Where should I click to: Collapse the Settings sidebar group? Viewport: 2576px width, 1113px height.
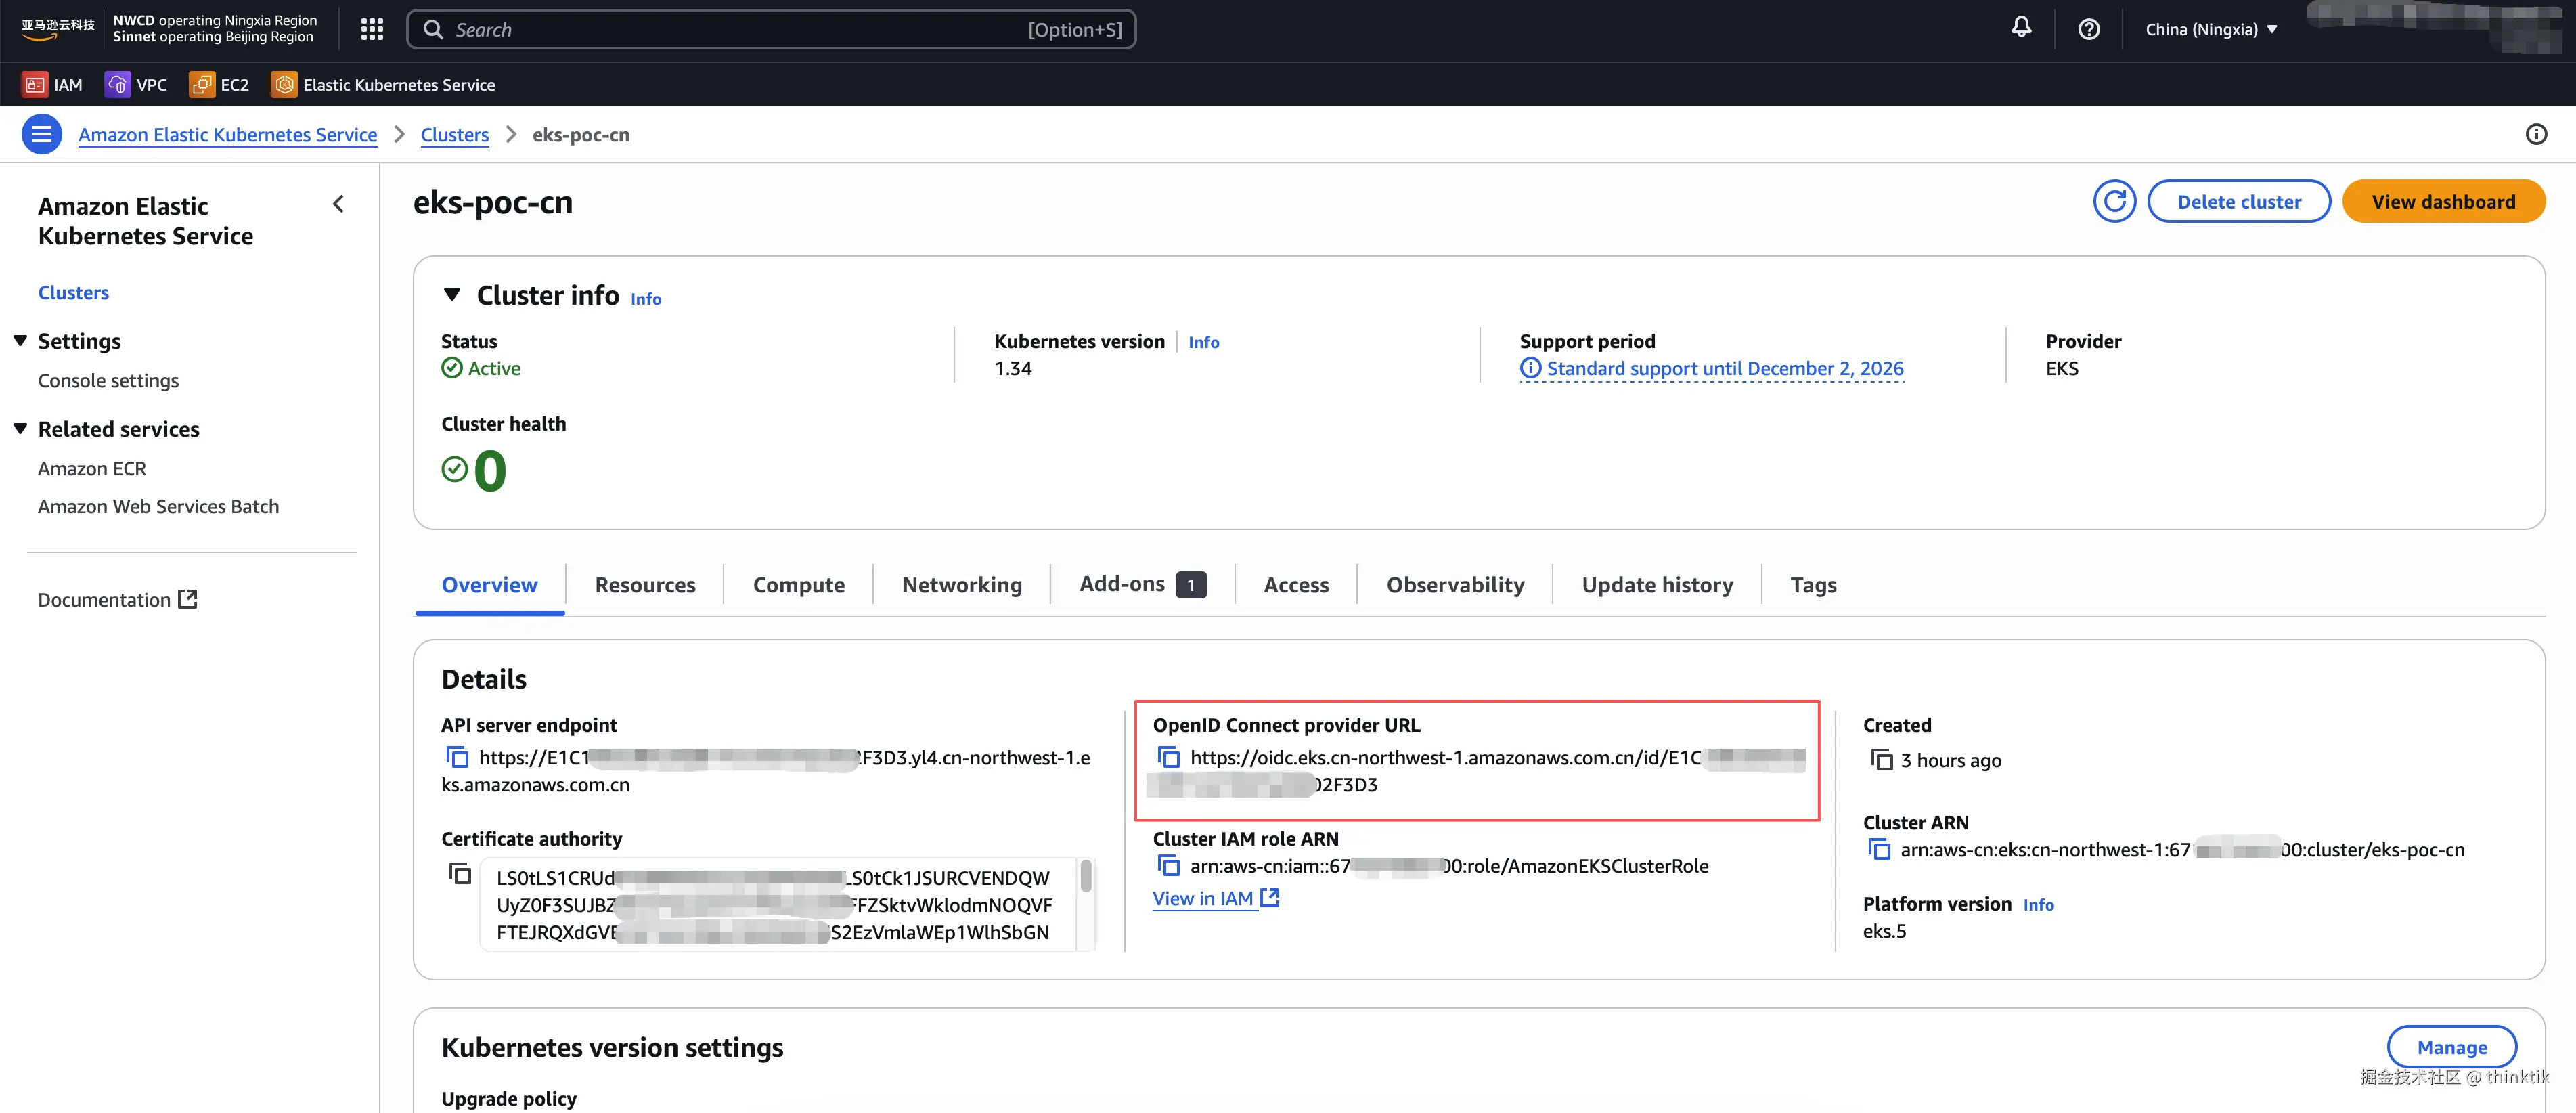pyautogui.click(x=20, y=341)
